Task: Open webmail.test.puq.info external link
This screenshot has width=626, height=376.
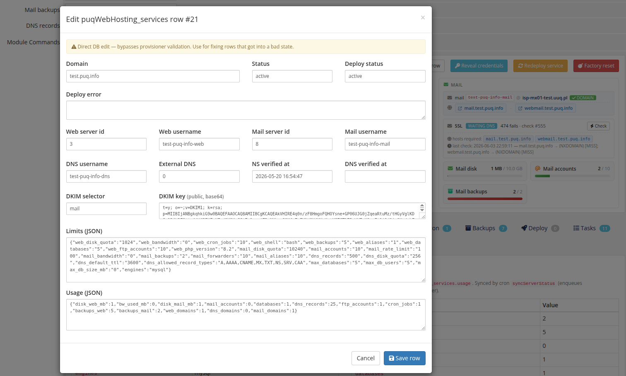Action: pos(545,108)
